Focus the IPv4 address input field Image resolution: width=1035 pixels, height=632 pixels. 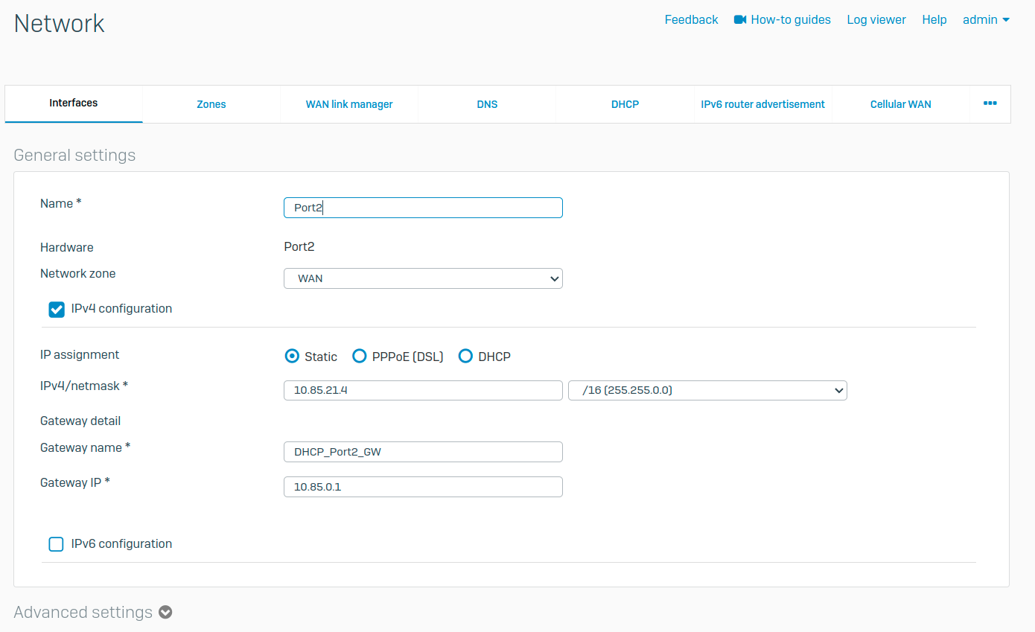pos(423,390)
